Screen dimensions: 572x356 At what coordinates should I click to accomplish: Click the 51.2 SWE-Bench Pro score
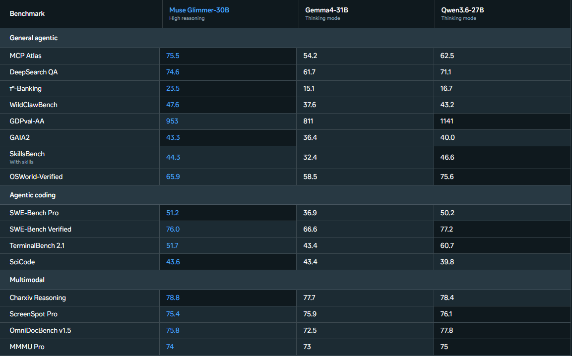pyautogui.click(x=172, y=213)
